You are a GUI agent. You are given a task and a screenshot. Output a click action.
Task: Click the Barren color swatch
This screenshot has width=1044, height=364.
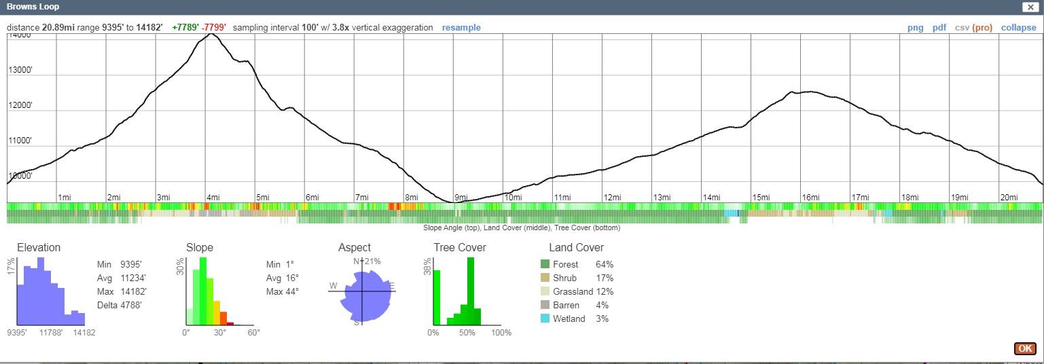pos(545,305)
